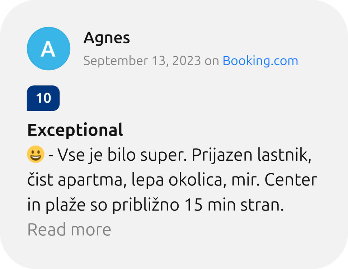Viewport: 348px width, 269px height.
Task: Expand the review with Read more
Action: click(69, 230)
